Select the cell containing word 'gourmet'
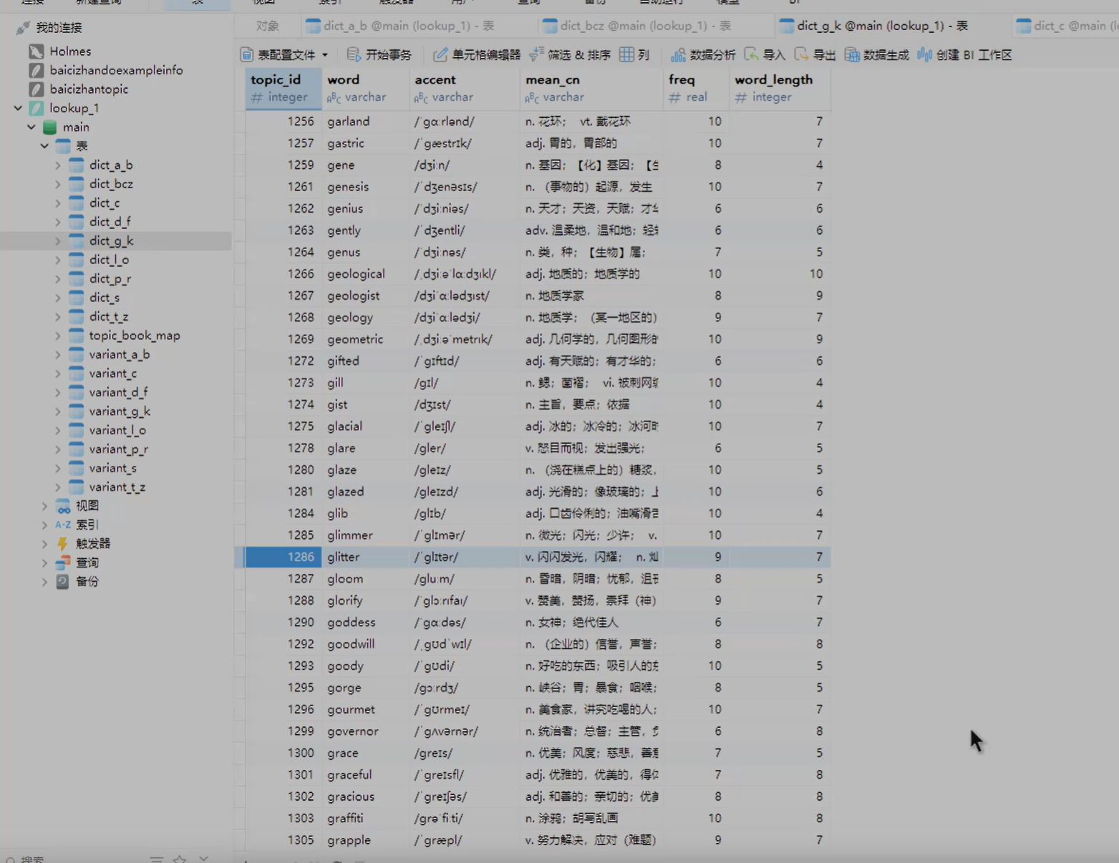Screen dimensions: 1119x863 tap(351, 709)
